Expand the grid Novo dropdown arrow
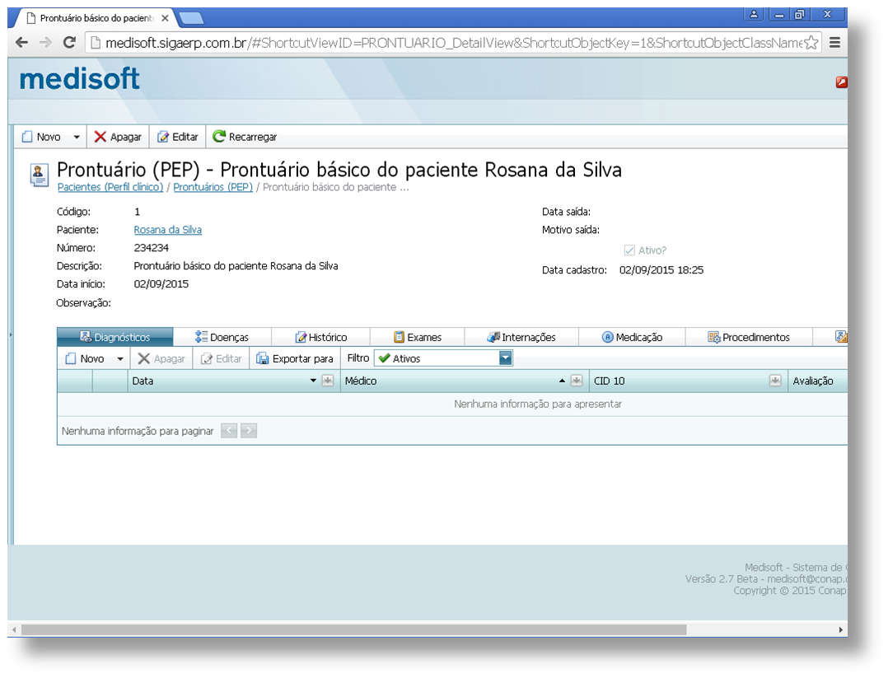The width and height of the screenshot is (888, 678). [x=120, y=359]
